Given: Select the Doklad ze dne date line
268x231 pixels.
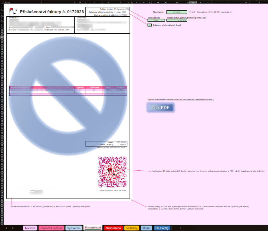Looking at the screenshot, I should tap(115, 9).
